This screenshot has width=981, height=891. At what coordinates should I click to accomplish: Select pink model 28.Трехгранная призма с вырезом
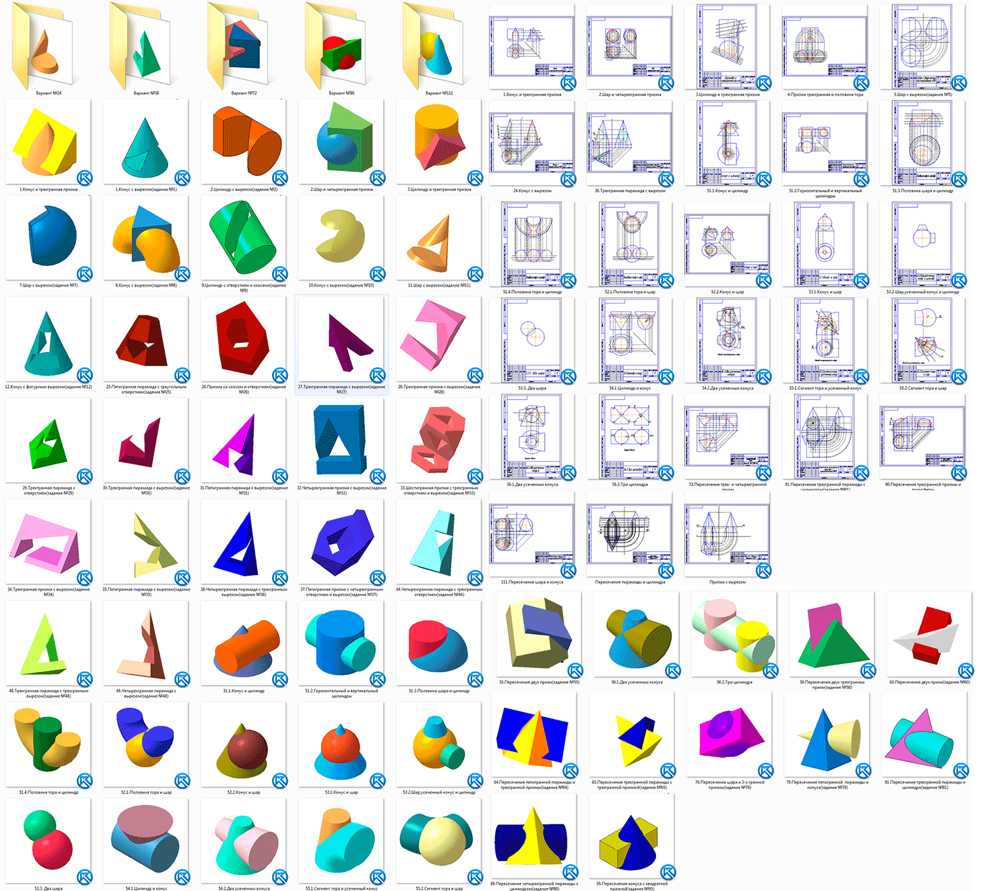(439, 340)
